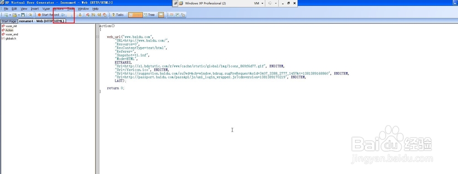Click the EXTRARES keyword line
Viewport: 458px width, 174px height.
(x=123, y=63)
